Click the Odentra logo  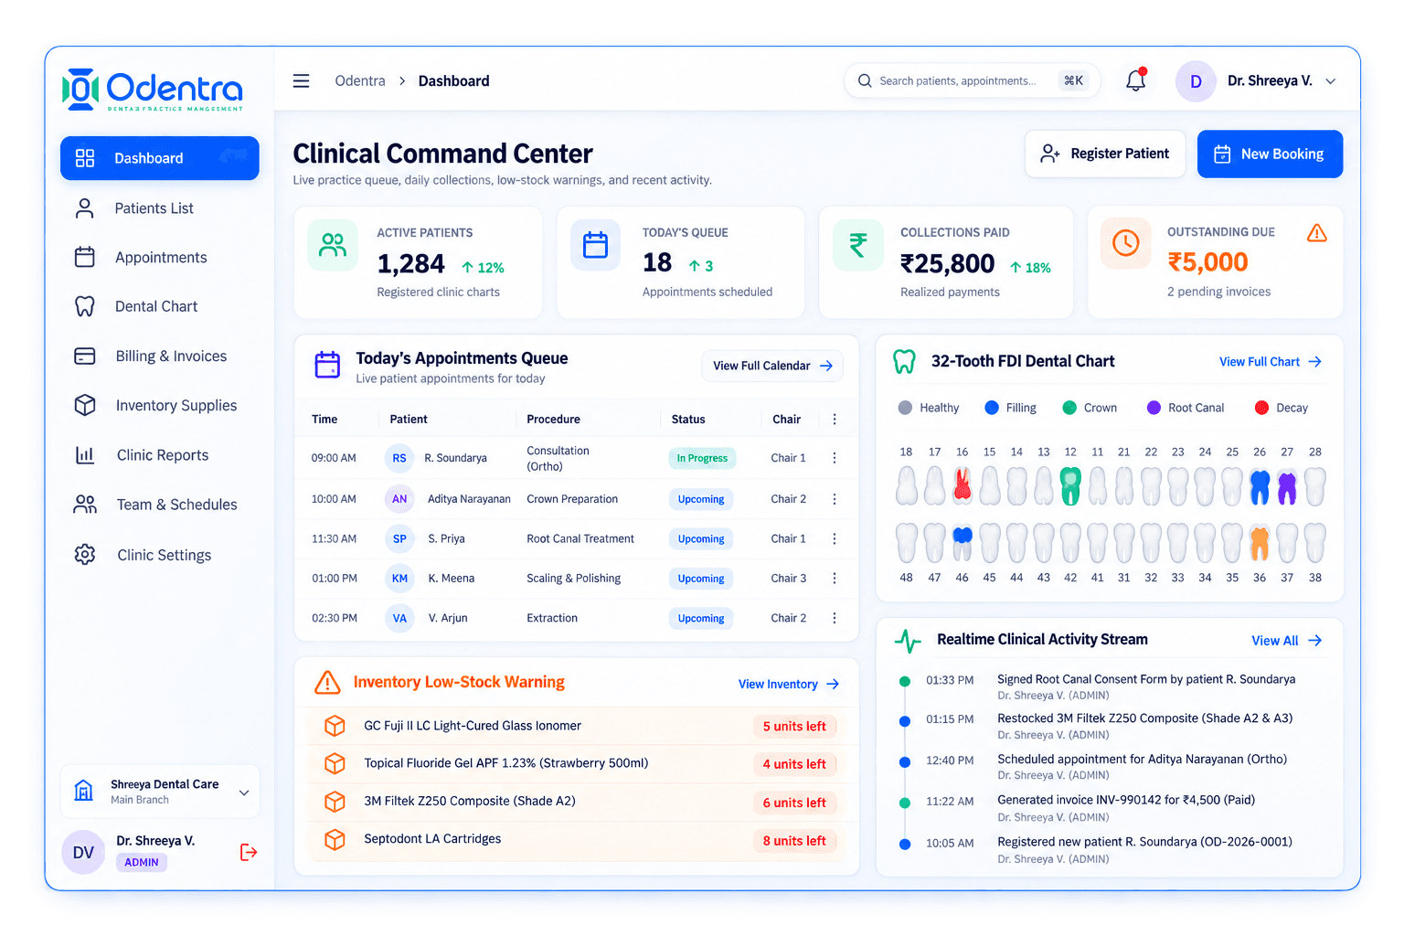click(x=153, y=90)
